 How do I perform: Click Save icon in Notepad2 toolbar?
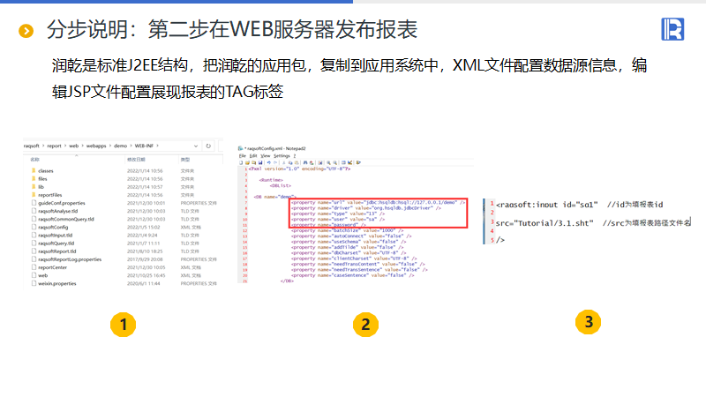point(260,162)
